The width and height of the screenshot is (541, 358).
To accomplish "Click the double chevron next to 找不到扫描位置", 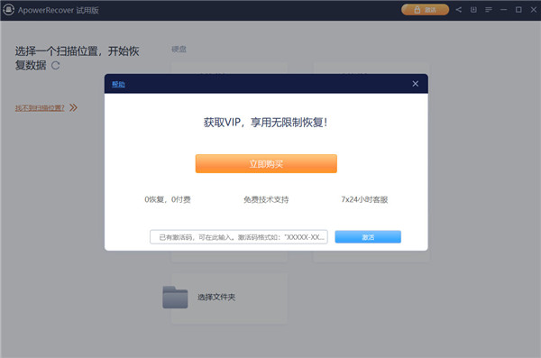I will click(73, 107).
